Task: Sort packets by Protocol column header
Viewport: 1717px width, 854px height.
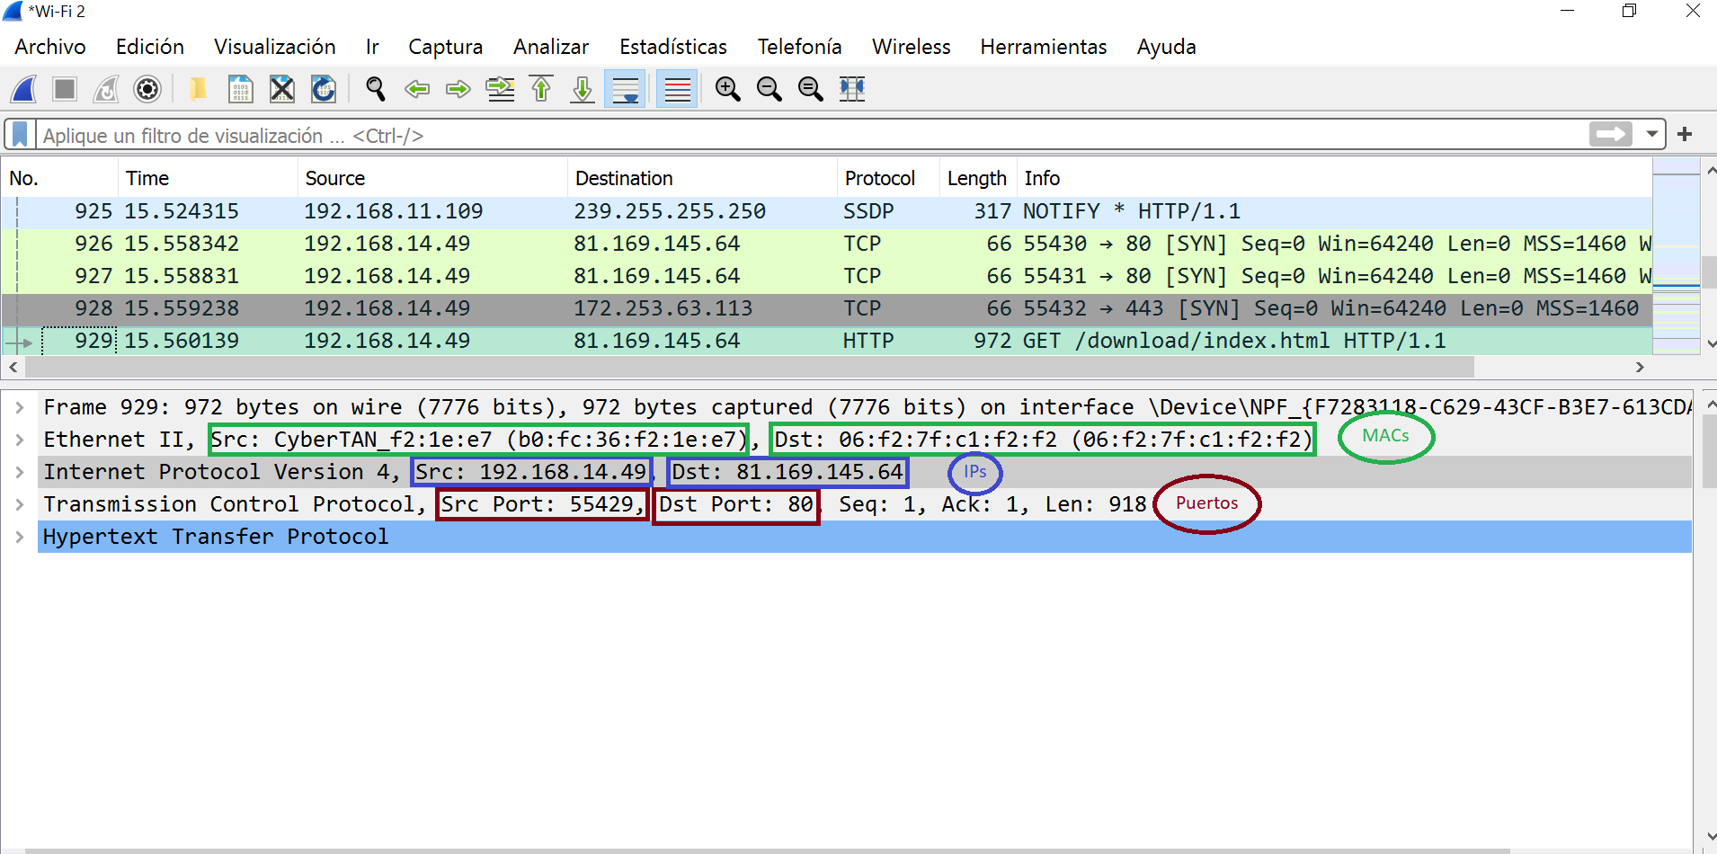Action: click(x=888, y=178)
